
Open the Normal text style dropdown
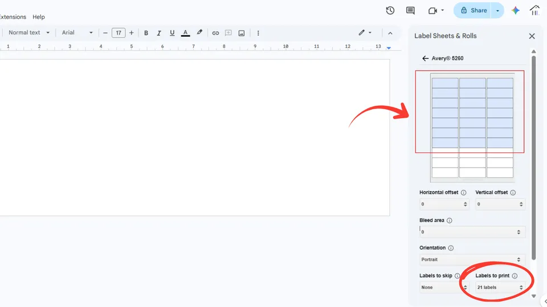[x=28, y=33]
